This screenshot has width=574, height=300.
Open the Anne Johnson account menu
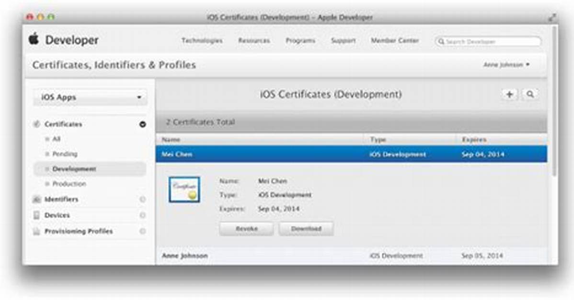point(506,64)
